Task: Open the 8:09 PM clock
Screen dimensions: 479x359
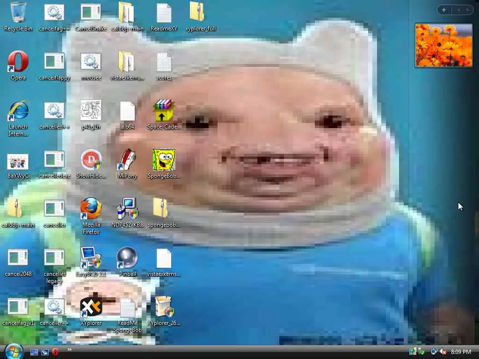Action: (x=461, y=352)
